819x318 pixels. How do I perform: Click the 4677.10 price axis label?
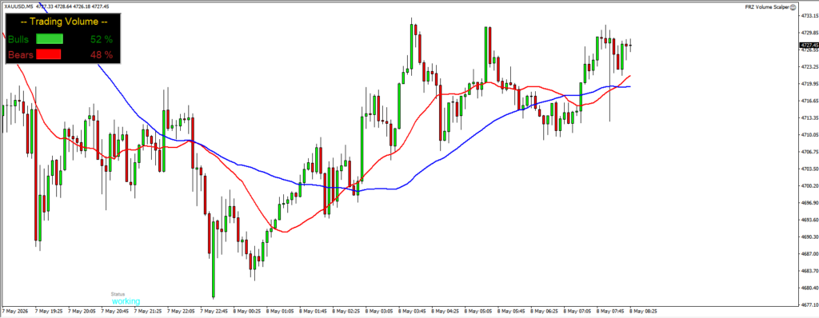point(809,305)
